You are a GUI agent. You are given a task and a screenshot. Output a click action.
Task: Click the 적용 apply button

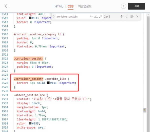[x=136, y=6]
